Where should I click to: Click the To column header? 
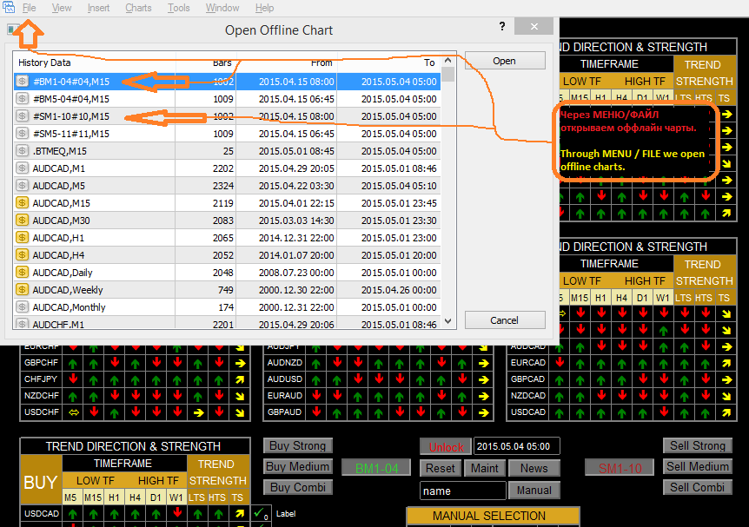(388, 63)
